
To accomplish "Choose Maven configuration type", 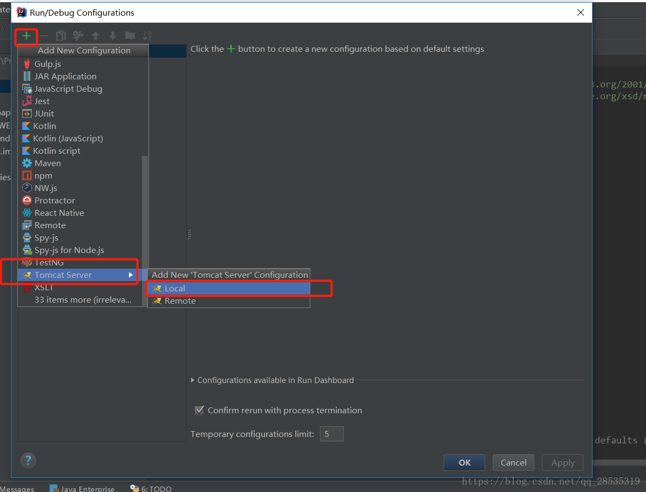I will pos(80,163).
